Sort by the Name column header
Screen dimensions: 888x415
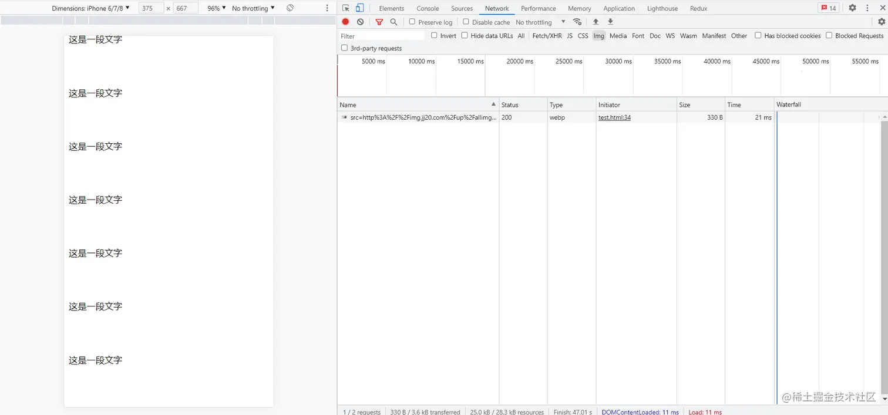tap(418, 104)
